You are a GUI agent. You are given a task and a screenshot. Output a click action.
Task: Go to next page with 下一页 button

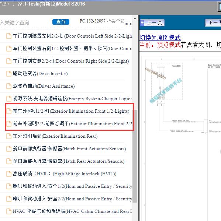coord(213,22)
